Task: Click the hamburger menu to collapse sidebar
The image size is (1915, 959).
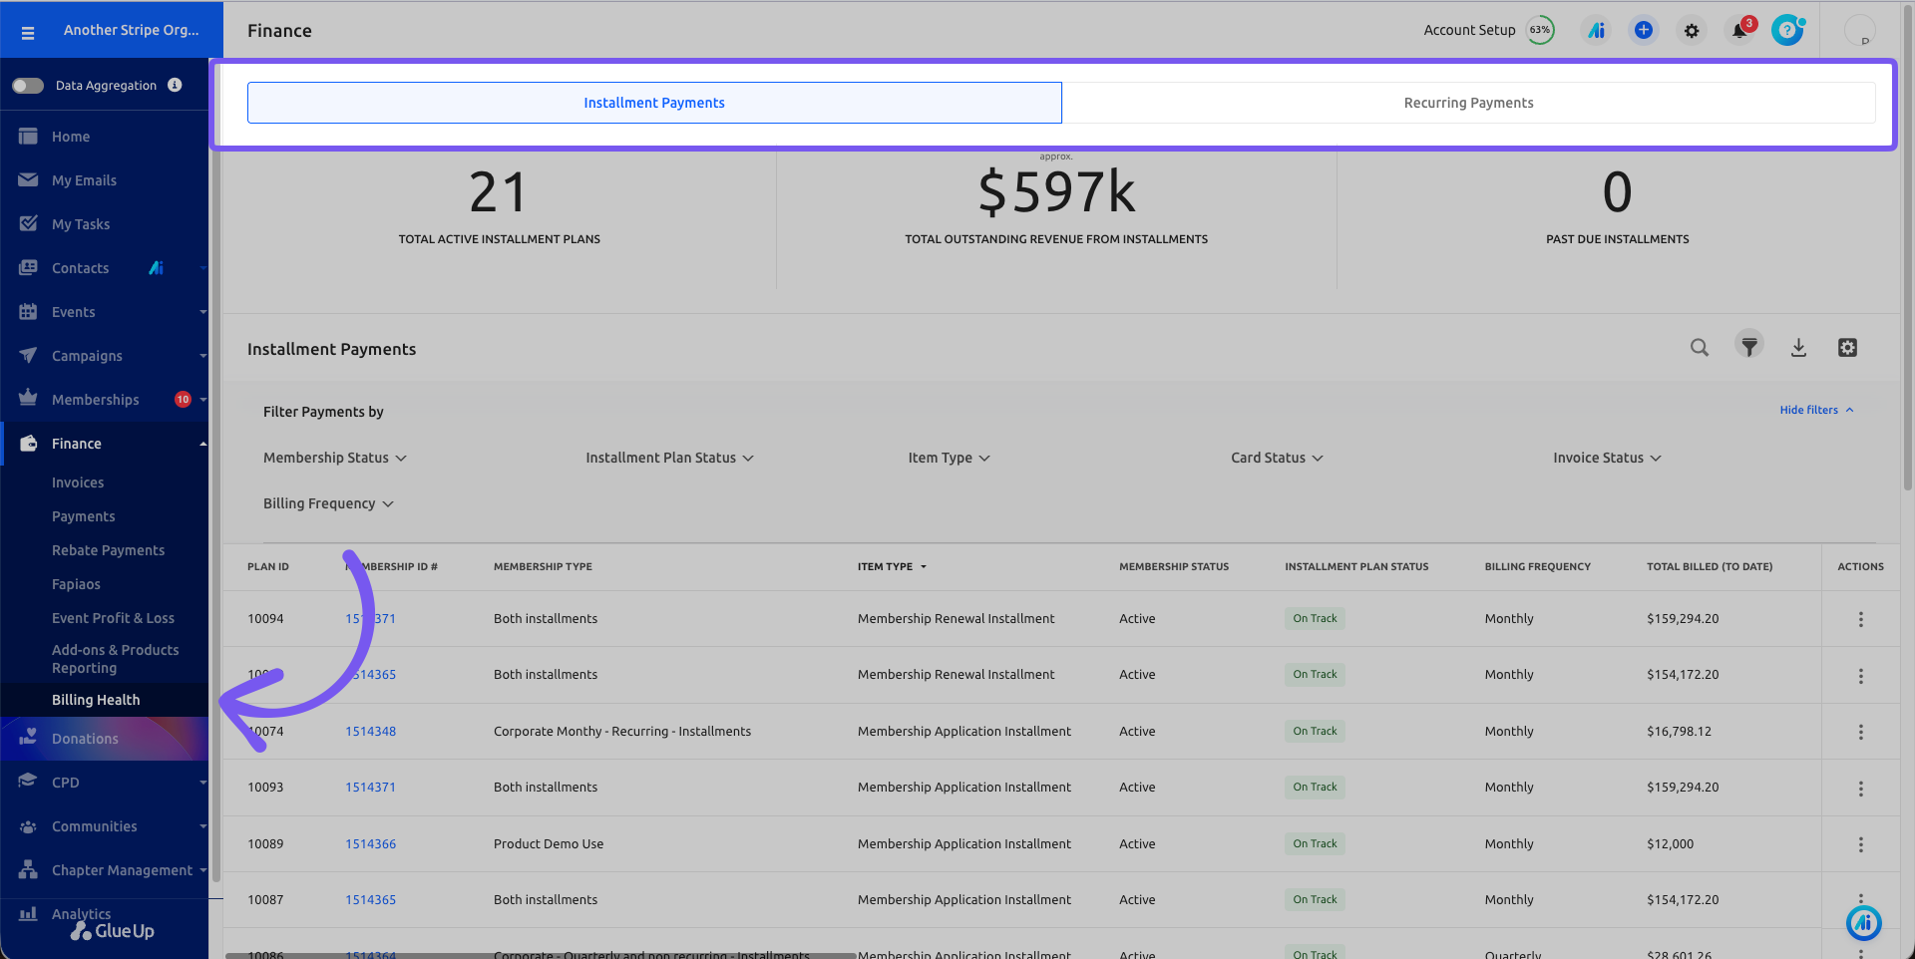Action: 28,33
